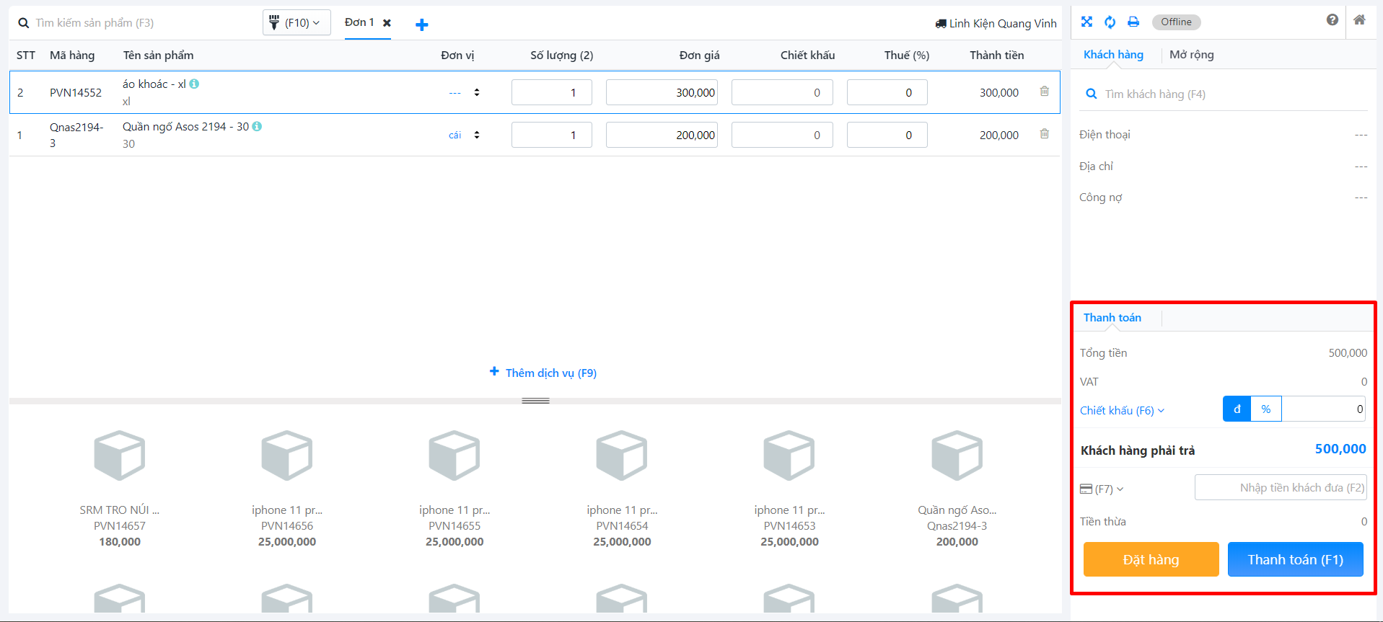Delete the áo khoác - xl row

pos(1045,92)
